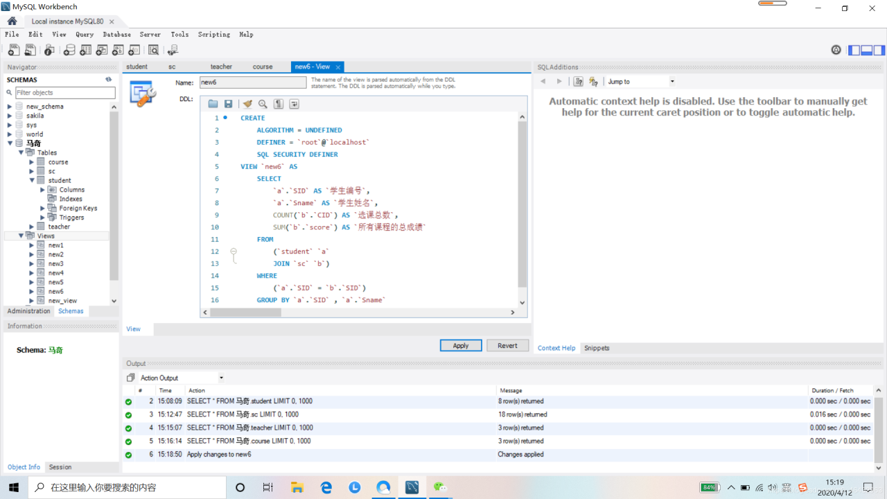Screen dimensions: 887x499
Task: Open the File menu
Action: click(x=12, y=34)
